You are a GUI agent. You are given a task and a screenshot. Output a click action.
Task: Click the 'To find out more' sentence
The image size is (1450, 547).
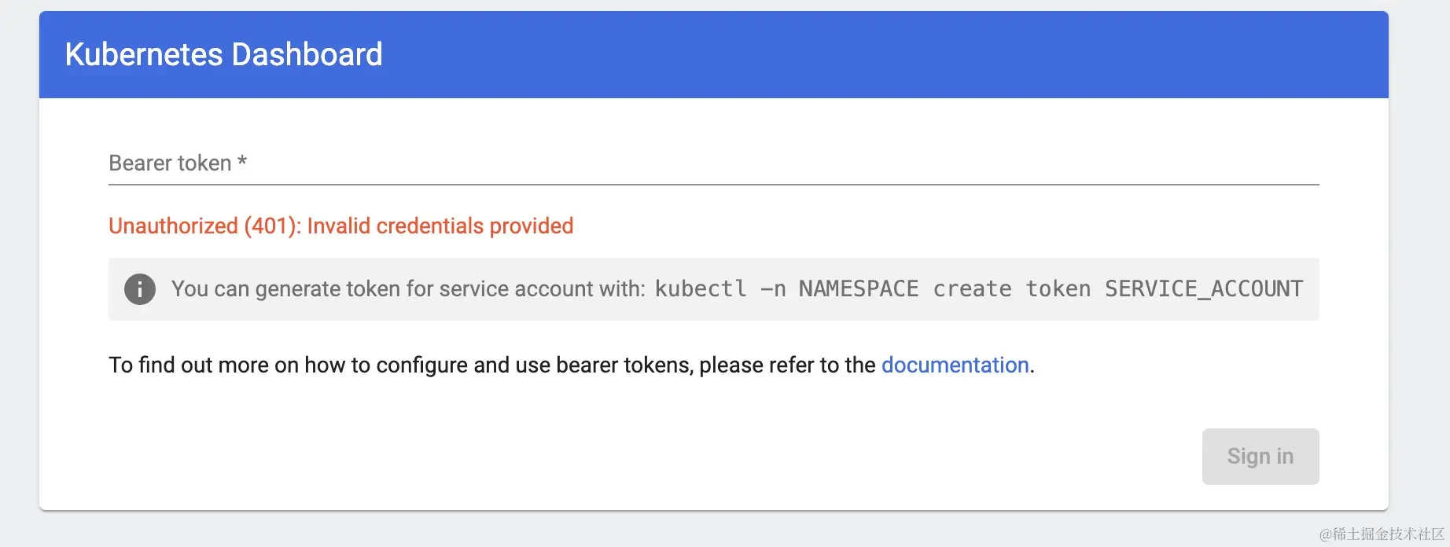coord(572,365)
